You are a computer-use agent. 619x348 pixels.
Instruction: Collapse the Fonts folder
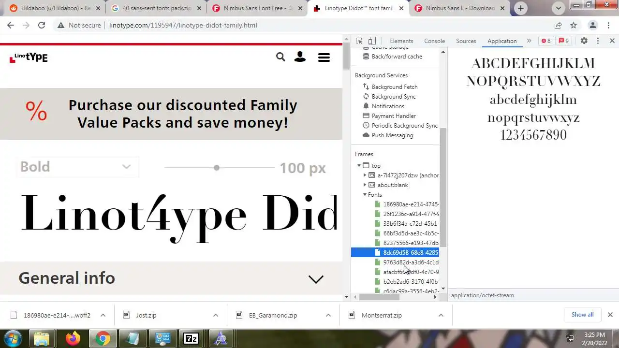point(365,195)
